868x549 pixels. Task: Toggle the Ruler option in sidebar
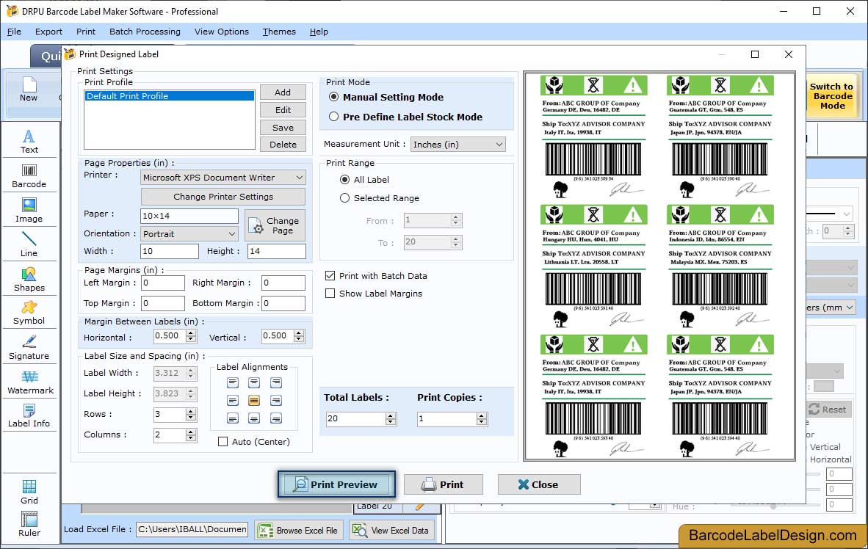tap(29, 524)
